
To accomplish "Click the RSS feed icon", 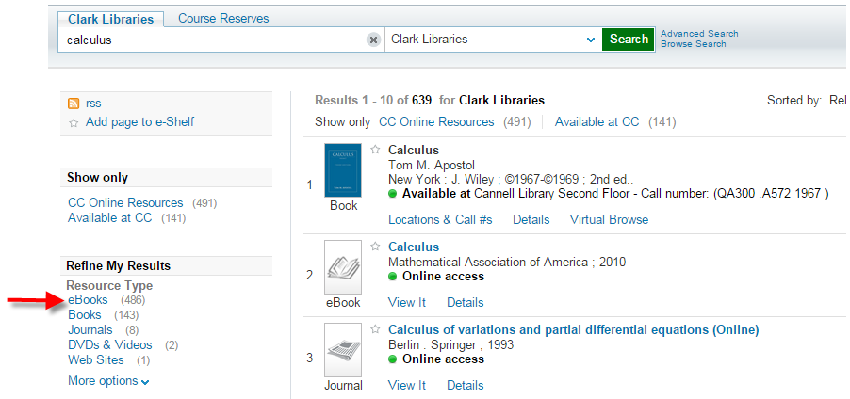I will (x=74, y=104).
